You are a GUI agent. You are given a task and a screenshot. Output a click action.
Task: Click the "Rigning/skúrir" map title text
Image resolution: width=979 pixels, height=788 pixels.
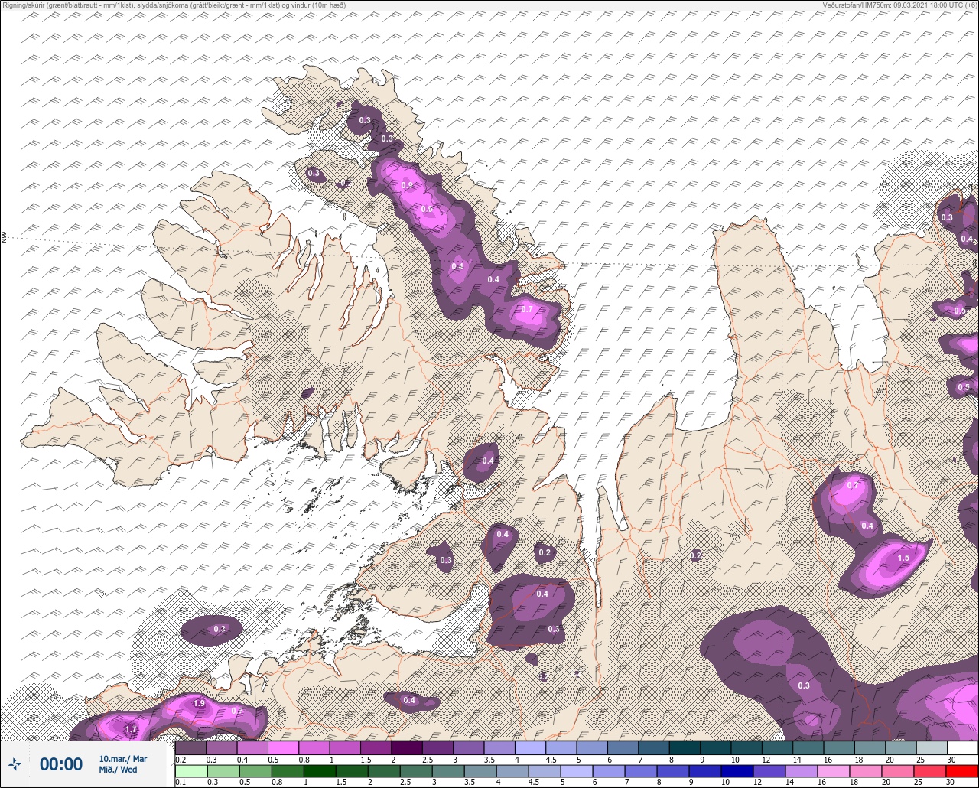[174, 5]
